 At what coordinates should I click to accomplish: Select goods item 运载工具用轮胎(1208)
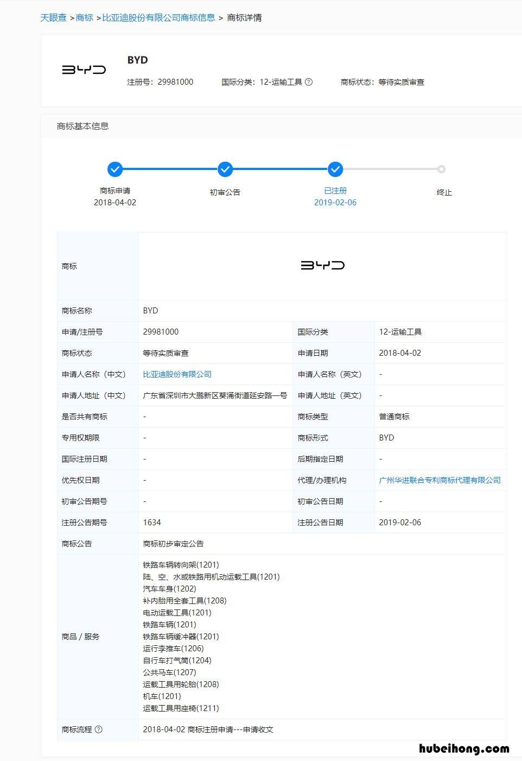click(x=181, y=684)
